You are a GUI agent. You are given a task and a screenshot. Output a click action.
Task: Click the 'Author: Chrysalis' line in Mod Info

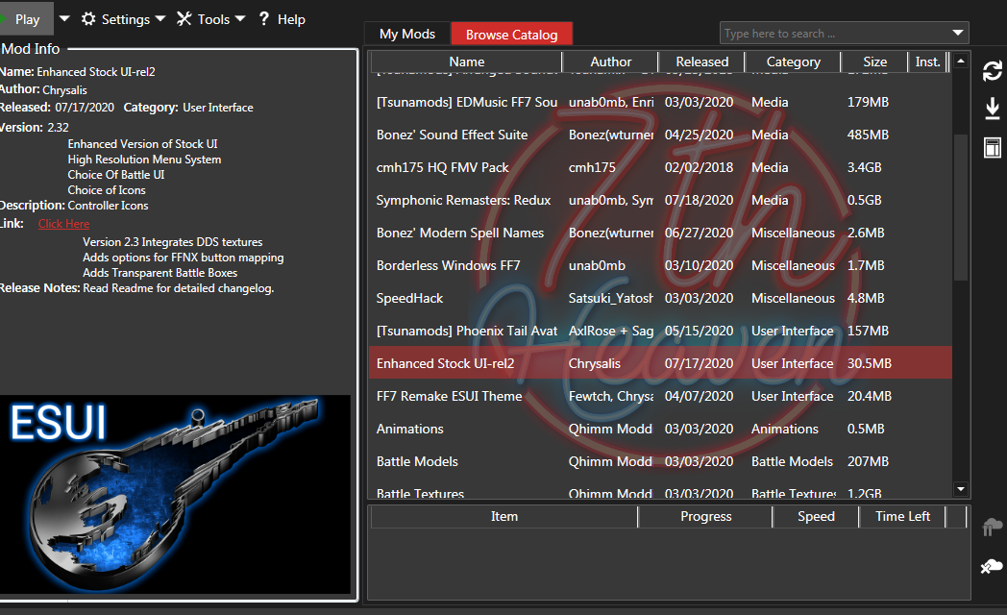43,90
